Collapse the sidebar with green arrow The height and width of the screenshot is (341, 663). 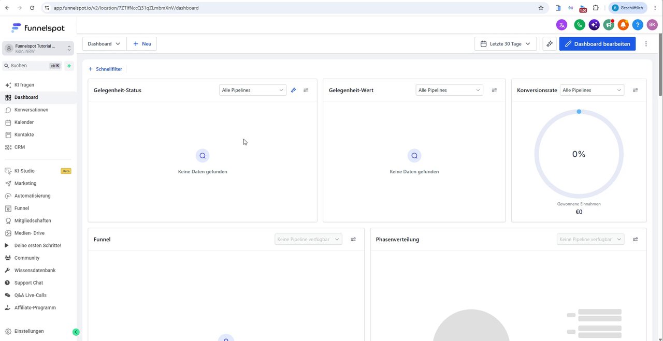[76, 332]
